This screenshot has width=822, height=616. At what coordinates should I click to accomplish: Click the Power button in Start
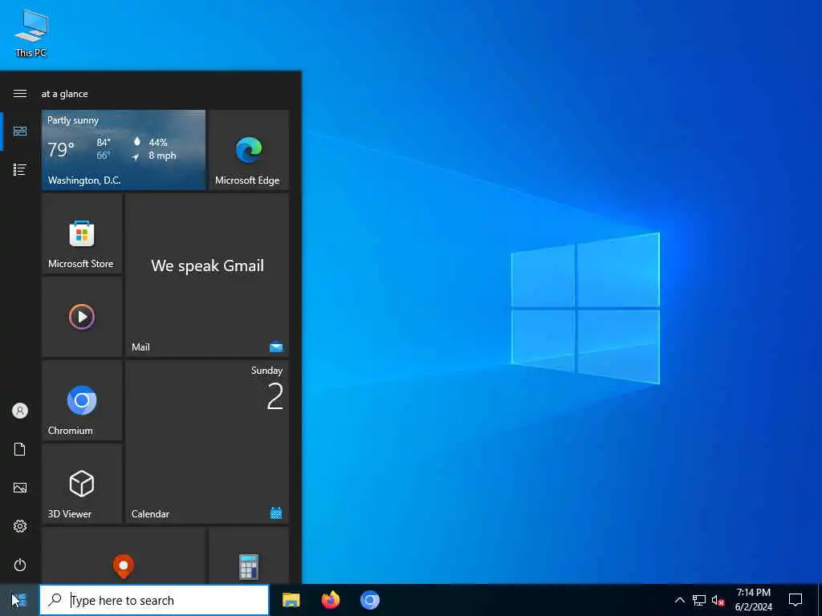coord(20,565)
